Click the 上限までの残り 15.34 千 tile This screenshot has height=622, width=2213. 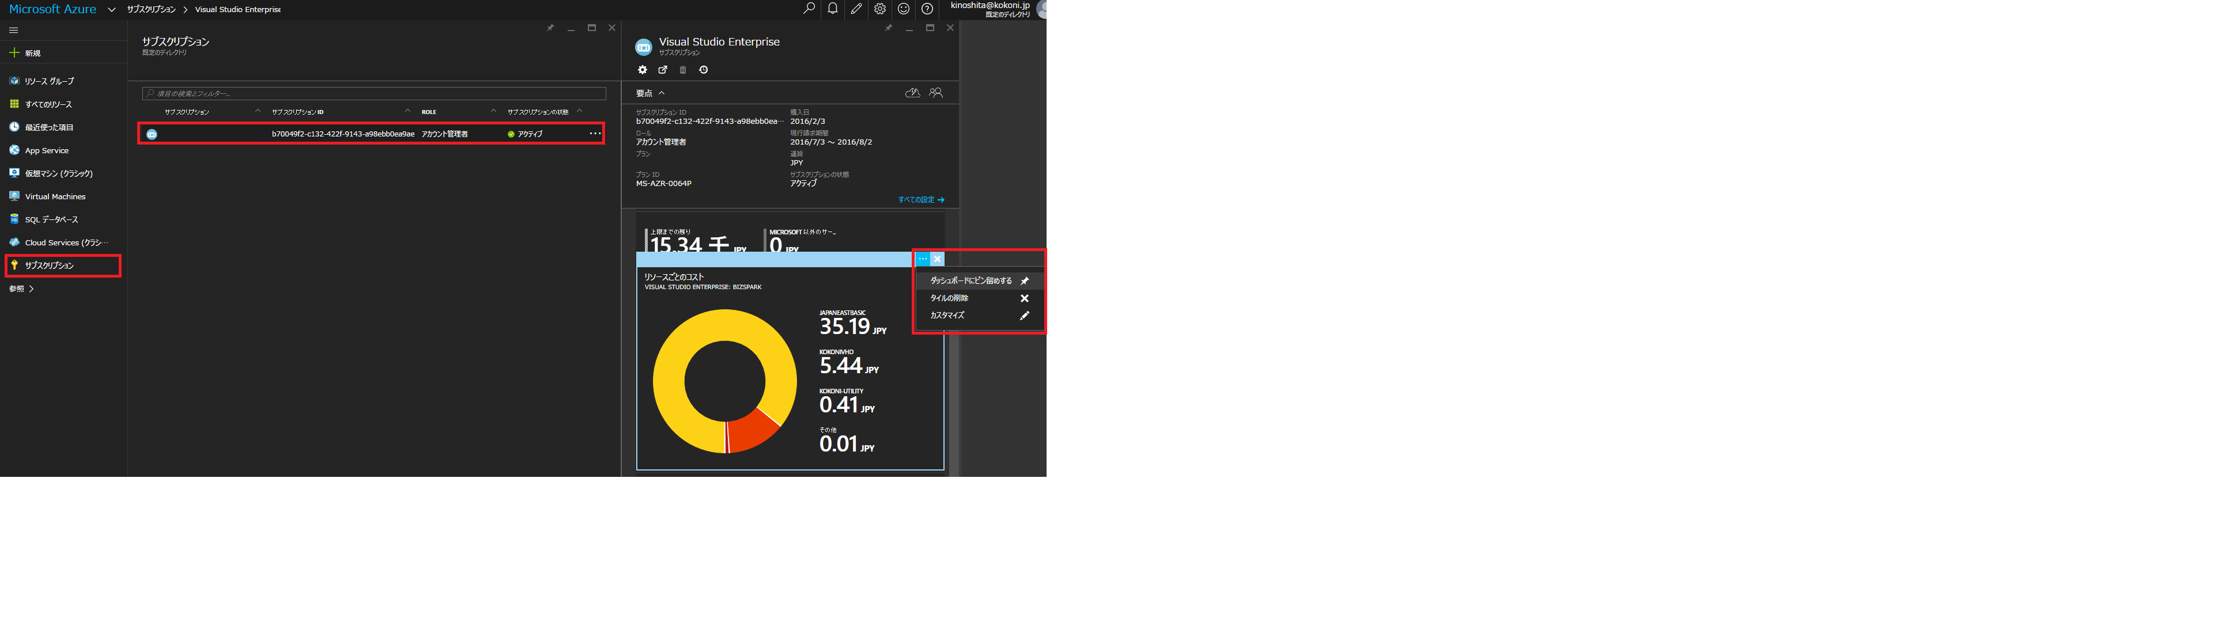click(697, 241)
